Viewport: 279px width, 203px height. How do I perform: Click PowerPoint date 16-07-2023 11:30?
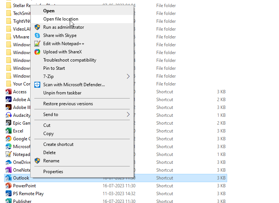(x=119, y=186)
